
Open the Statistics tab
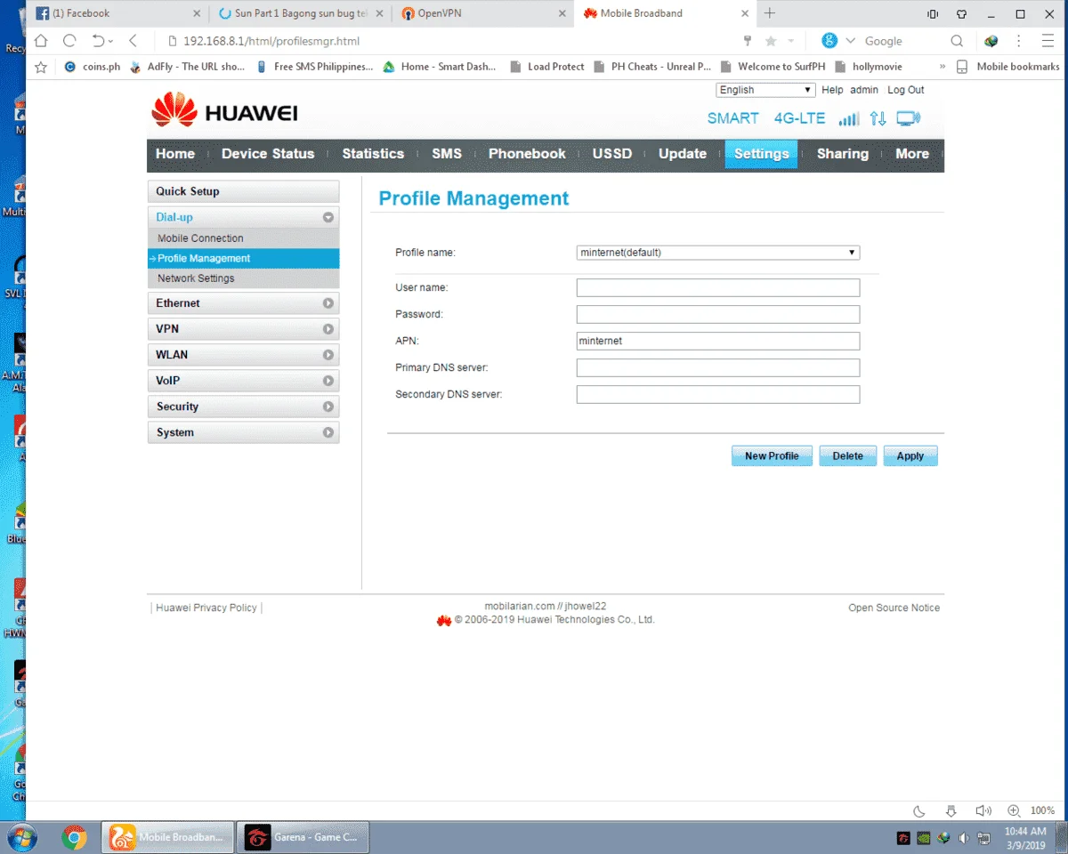(373, 154)
